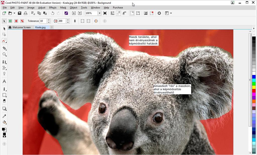The width and height of the screenshot is (257, 155).
Task: Select Additive mask mode
Action: tap(10, 21)
